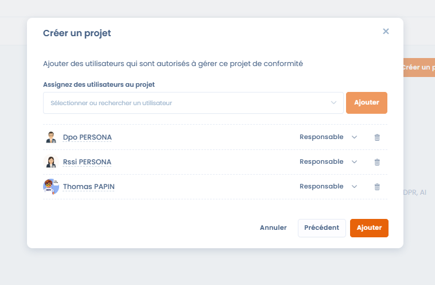Click the light orange Ajouter user button
The width and height of the screenshot is (435, 285).
[x=367, y=103]
